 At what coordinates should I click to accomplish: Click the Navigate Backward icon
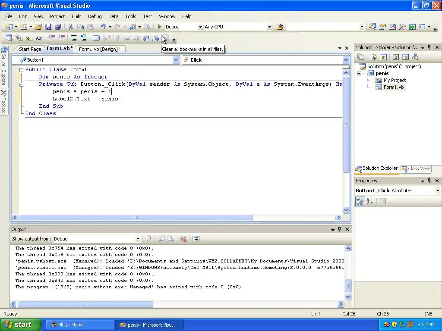click(x=133, y=27)
